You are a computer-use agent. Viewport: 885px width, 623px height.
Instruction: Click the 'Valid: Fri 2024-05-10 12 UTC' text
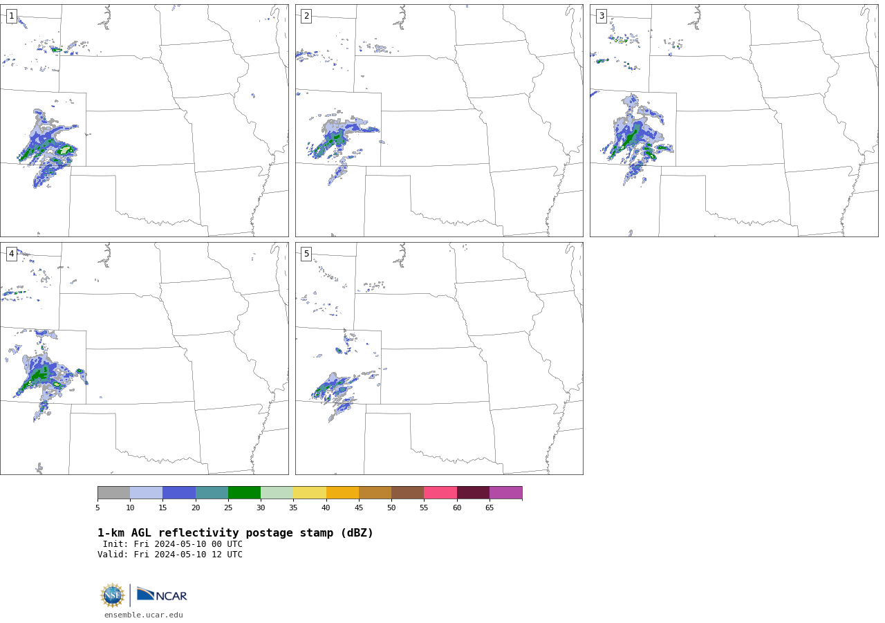point(170,555)
